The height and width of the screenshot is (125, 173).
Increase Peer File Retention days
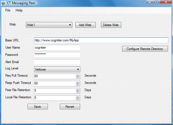coord(78,90)
